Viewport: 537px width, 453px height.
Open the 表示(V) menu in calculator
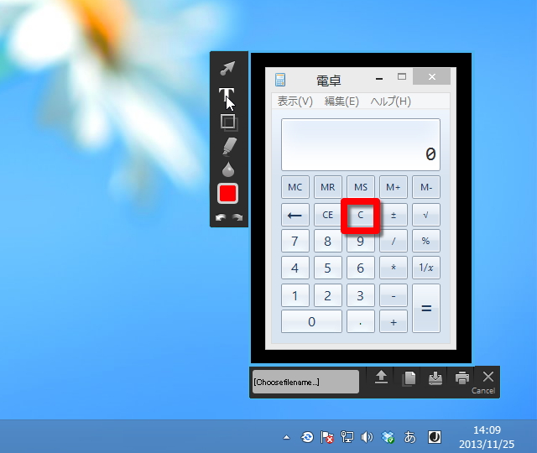295,102
